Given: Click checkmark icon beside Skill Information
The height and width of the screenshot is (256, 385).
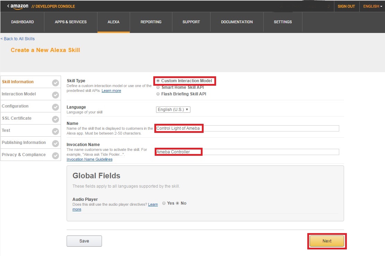Looking at the screenshot, I should tap(55, 83).
